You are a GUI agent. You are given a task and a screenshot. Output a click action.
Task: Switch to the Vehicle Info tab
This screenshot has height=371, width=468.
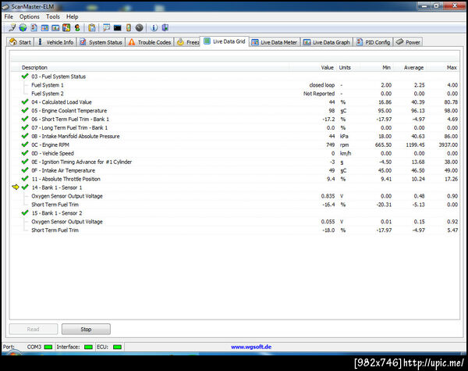coord(56,42)
